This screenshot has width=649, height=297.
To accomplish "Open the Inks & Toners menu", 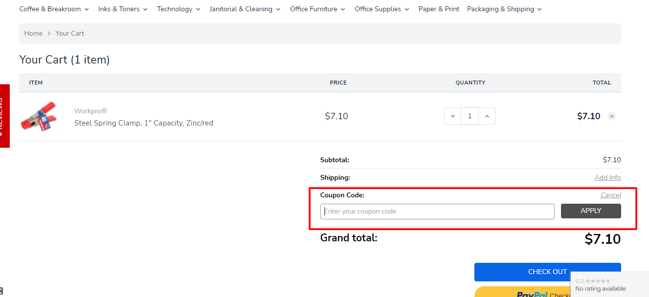I will tap(123, 9).
